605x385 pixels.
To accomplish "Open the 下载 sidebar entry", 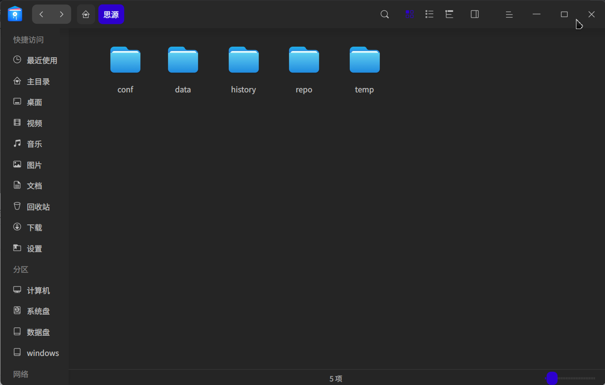I will (x=34, y=227).
